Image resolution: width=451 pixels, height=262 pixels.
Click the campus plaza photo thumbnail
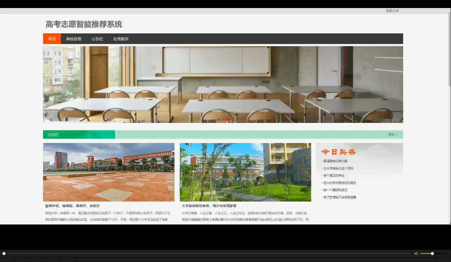click(x=109, y=172)
